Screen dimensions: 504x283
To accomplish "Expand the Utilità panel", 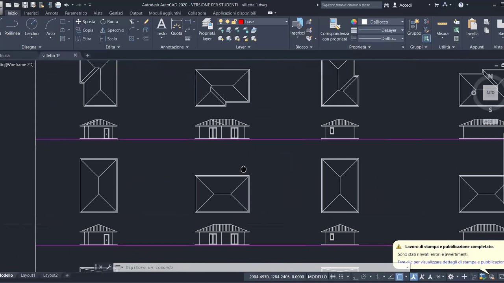I will 447,47.
